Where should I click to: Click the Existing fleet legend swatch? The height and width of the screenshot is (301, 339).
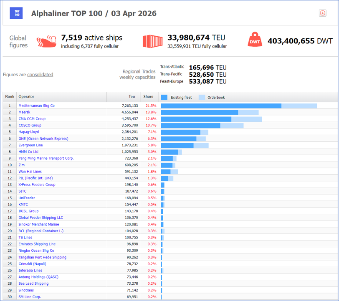(164, 97)
